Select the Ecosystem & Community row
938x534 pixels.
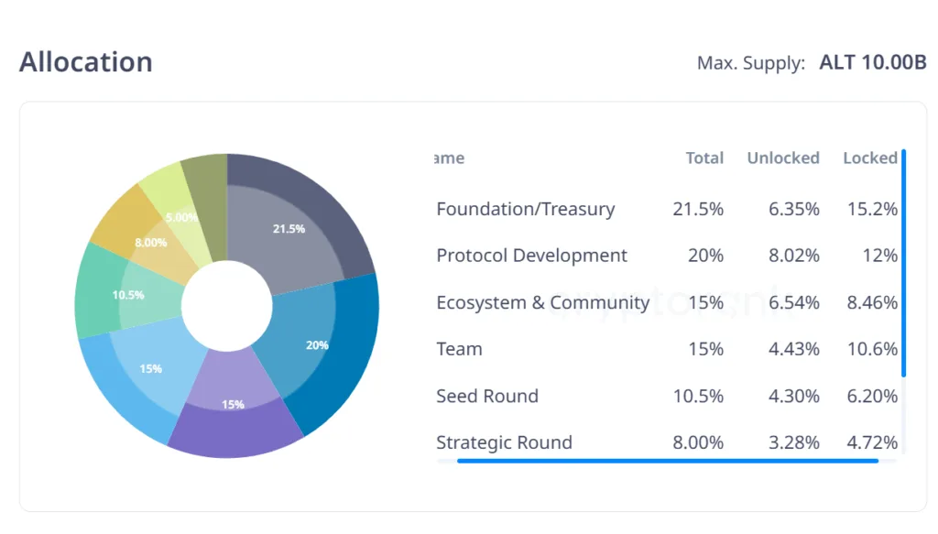[542, 302]
